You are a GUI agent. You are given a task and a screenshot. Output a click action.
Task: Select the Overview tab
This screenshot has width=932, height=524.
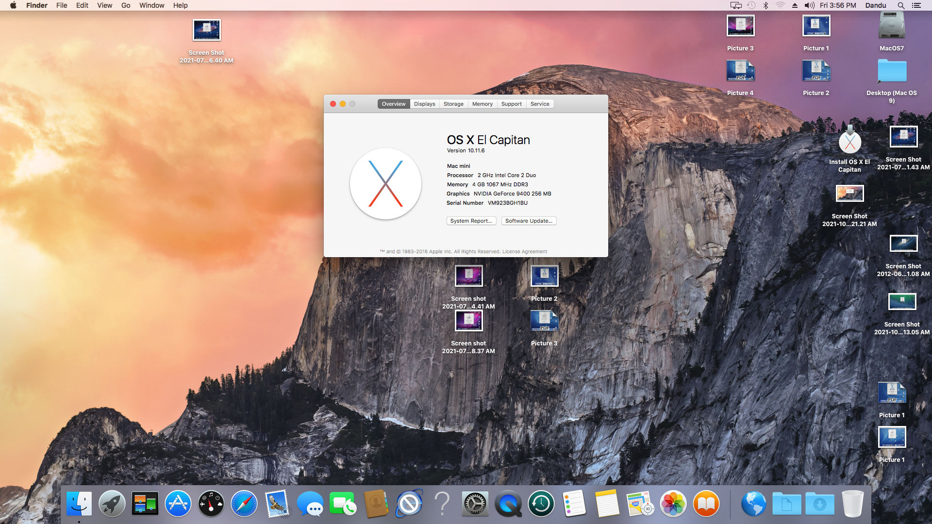pos(394,104)
